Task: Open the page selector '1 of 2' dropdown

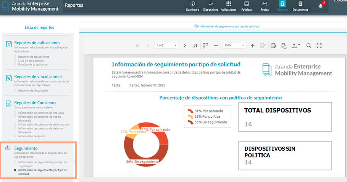Action: [x=166, y=45]
